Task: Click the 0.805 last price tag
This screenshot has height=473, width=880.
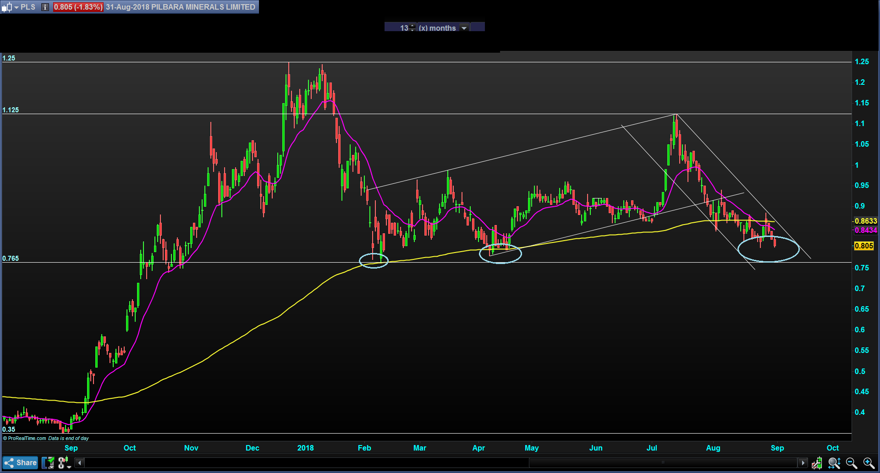Action: 864,246
